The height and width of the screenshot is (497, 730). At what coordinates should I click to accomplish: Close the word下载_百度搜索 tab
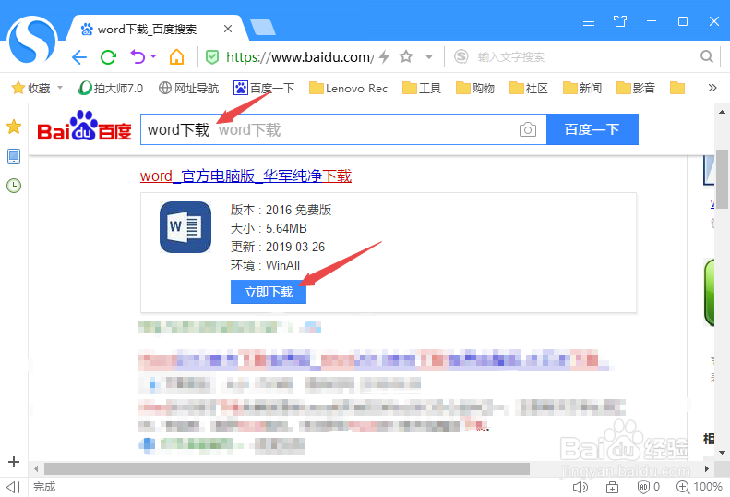228,29
